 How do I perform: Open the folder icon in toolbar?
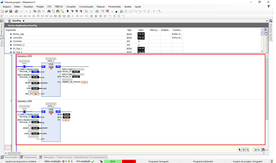[6, 11]
